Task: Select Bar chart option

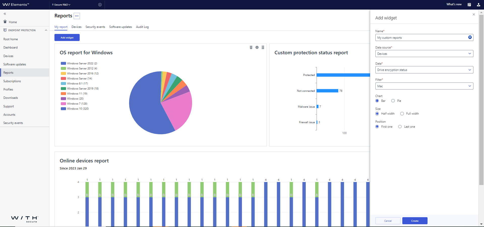Action: tap(377, 101)
